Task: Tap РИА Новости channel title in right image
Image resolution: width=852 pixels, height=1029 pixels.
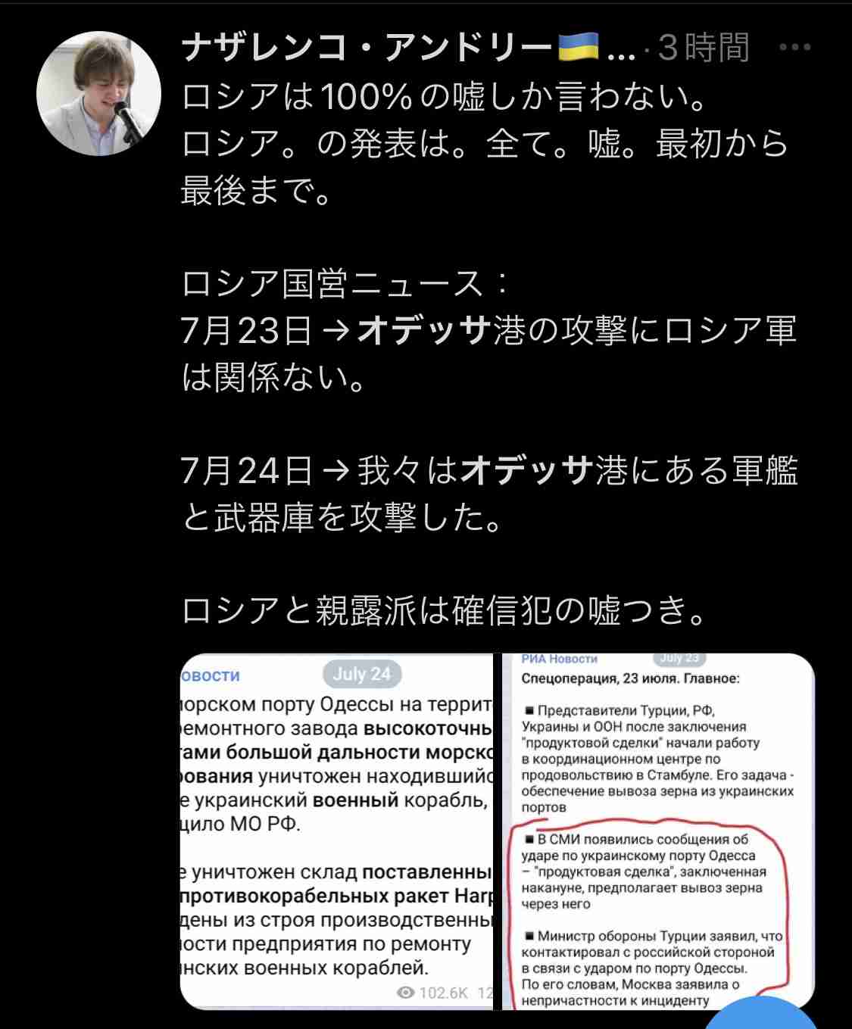Action: coord(560,659)
